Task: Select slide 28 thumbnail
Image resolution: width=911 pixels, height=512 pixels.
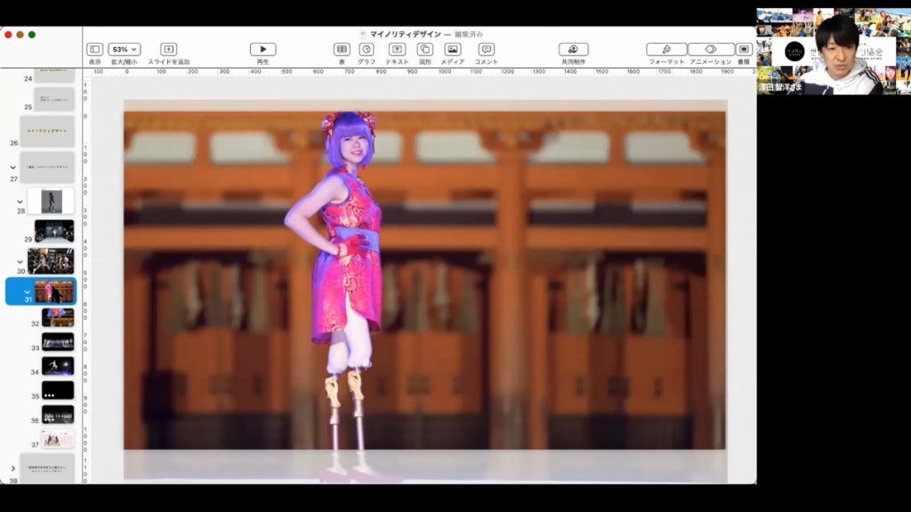Action: pyautogui.click(x=51, y=202)
